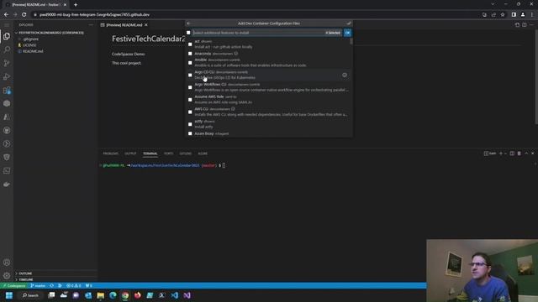
Task: Confirm feature selection with OK button
Action: pyautogui.click(x=347, y=33)
